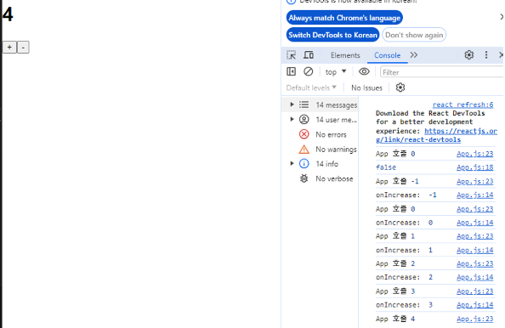Click the No Issues indicator
This screenshot has height=328, width=505.
366,88
